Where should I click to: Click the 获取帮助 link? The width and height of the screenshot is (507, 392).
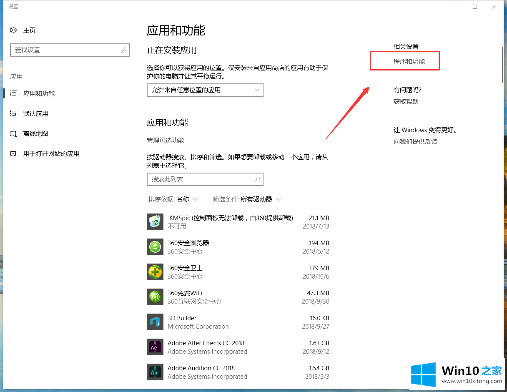click(406, 101)
